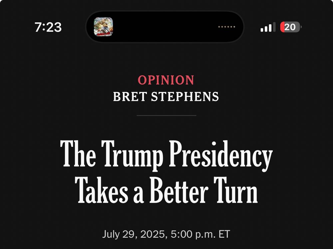Tap the July 29, 2025 publication date
Viewport: 333px width, 249px height.
134,234
